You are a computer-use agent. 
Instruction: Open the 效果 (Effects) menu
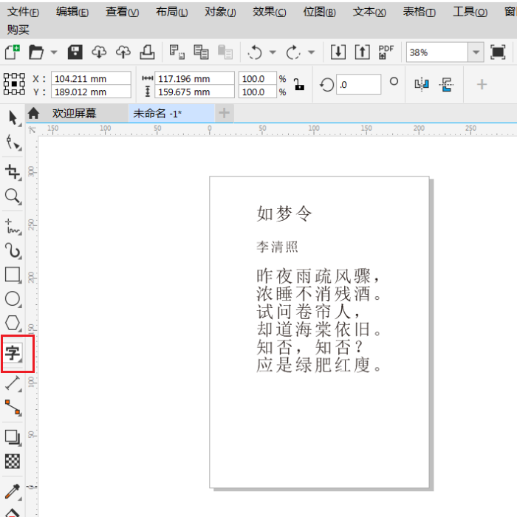pos(269,12)
